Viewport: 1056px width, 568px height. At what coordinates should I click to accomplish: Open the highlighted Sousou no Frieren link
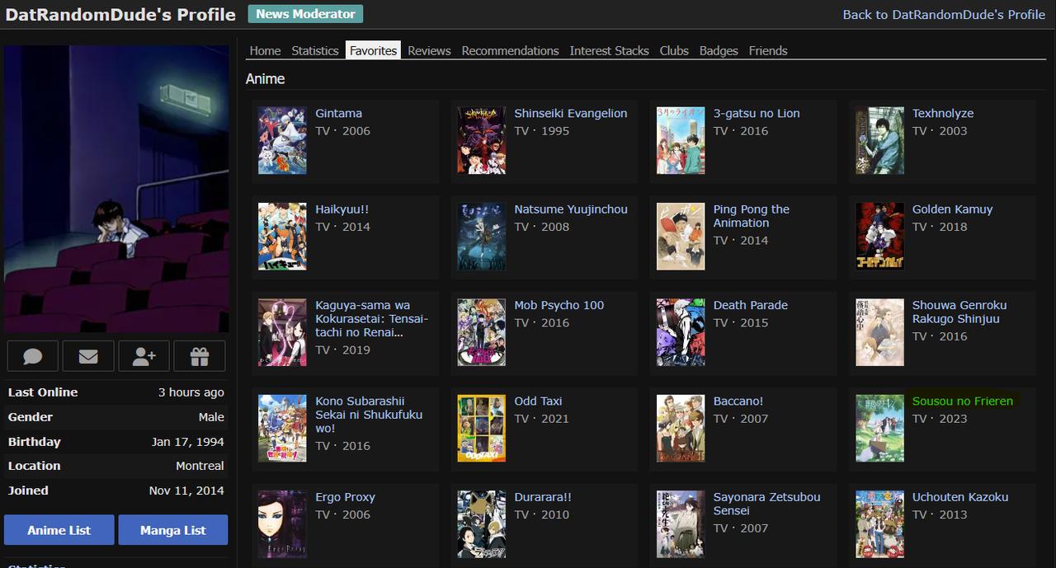tap(962, 401)
